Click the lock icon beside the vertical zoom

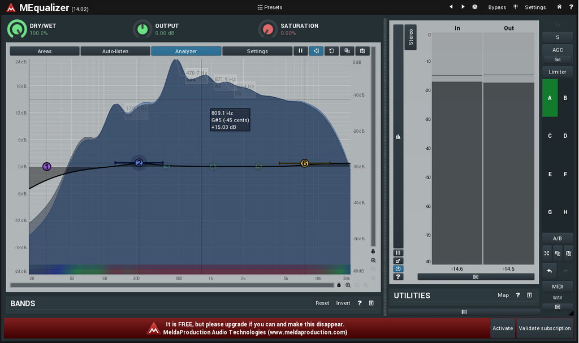pos(373,251)
